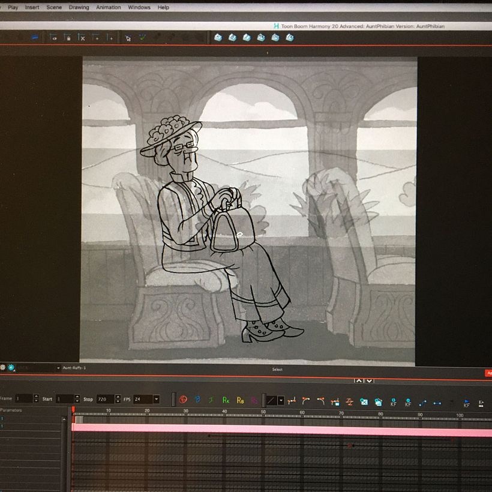Click the blue arrow KF icon
492x492 pixels.
tap(467, 404)
